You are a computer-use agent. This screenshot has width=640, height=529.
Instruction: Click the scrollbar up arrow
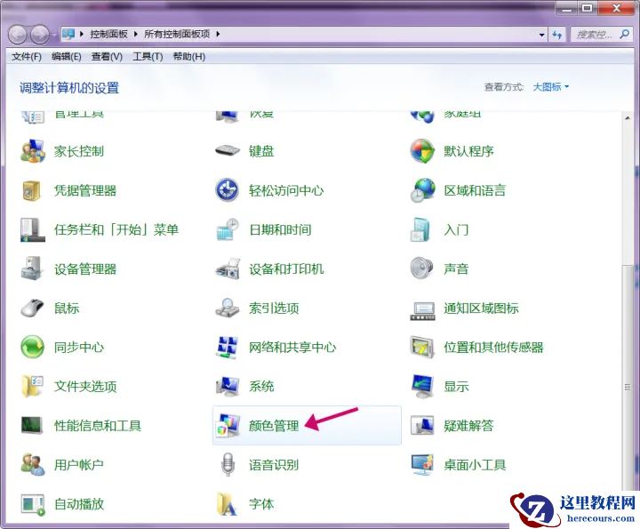[x=628, y=118]
